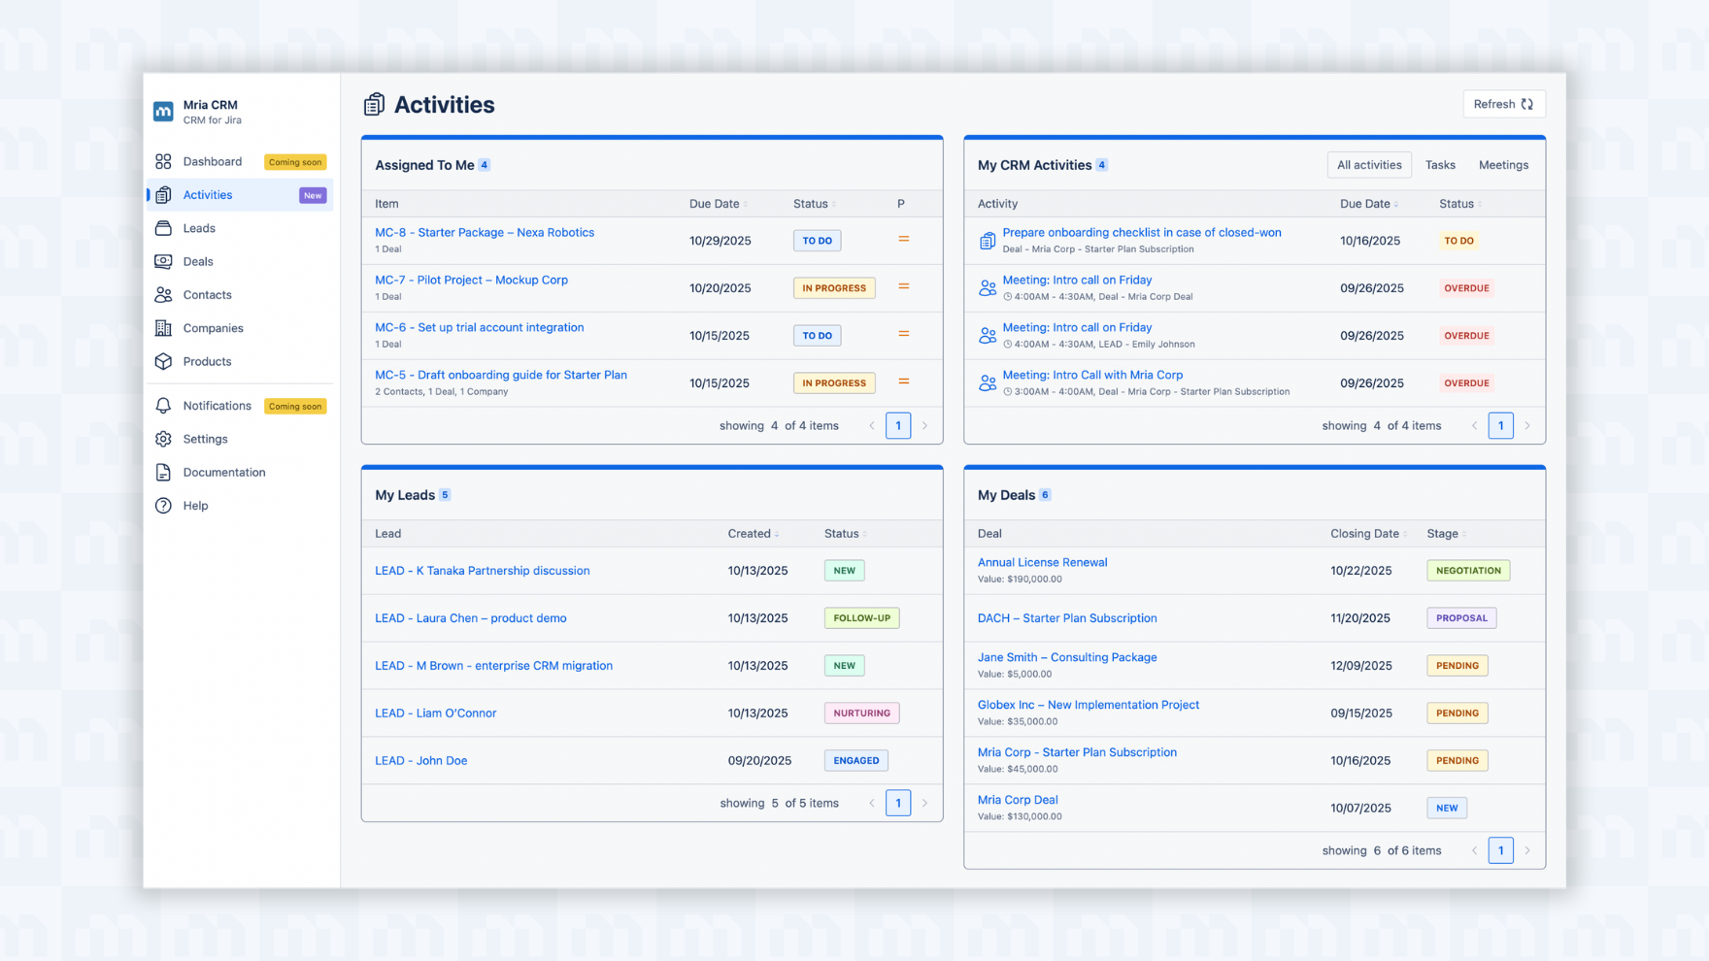1709x961 pixels.
Task: Click page 1 in My Deals pagination
Action: pyautogui.click(x=1500, y=850)
